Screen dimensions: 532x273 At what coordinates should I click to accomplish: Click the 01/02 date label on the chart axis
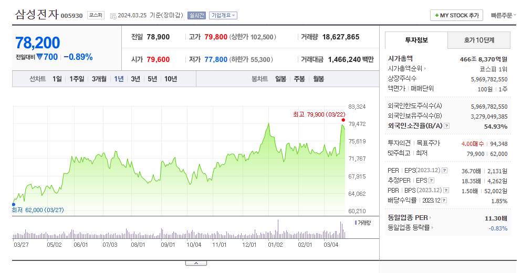pyautogui.click(x=275, y=245)
